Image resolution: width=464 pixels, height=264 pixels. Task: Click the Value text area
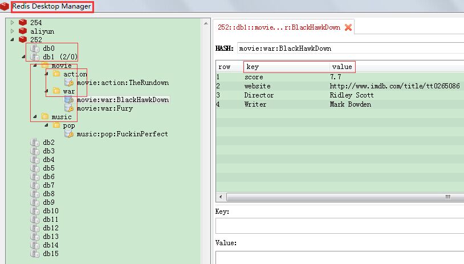[340, 258]
